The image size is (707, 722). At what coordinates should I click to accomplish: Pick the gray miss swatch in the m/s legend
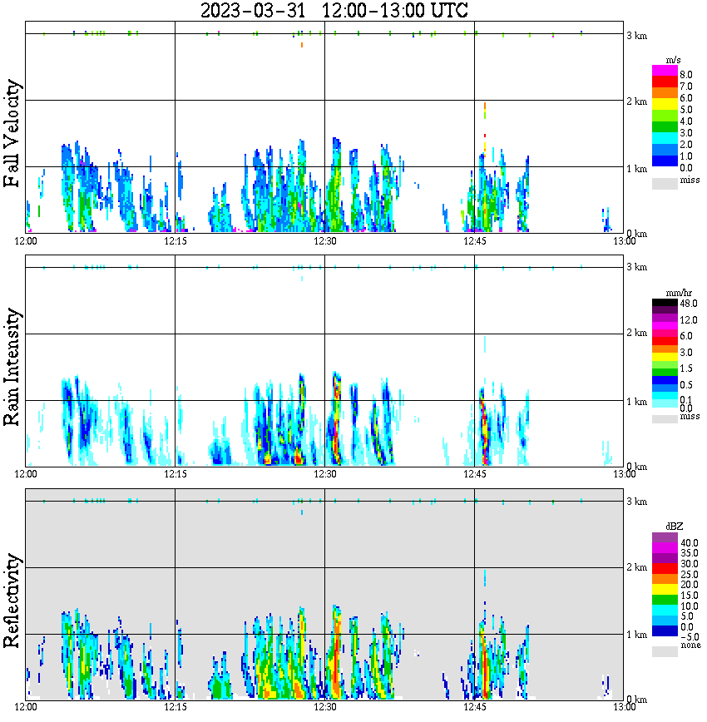[x=665, y=183]
